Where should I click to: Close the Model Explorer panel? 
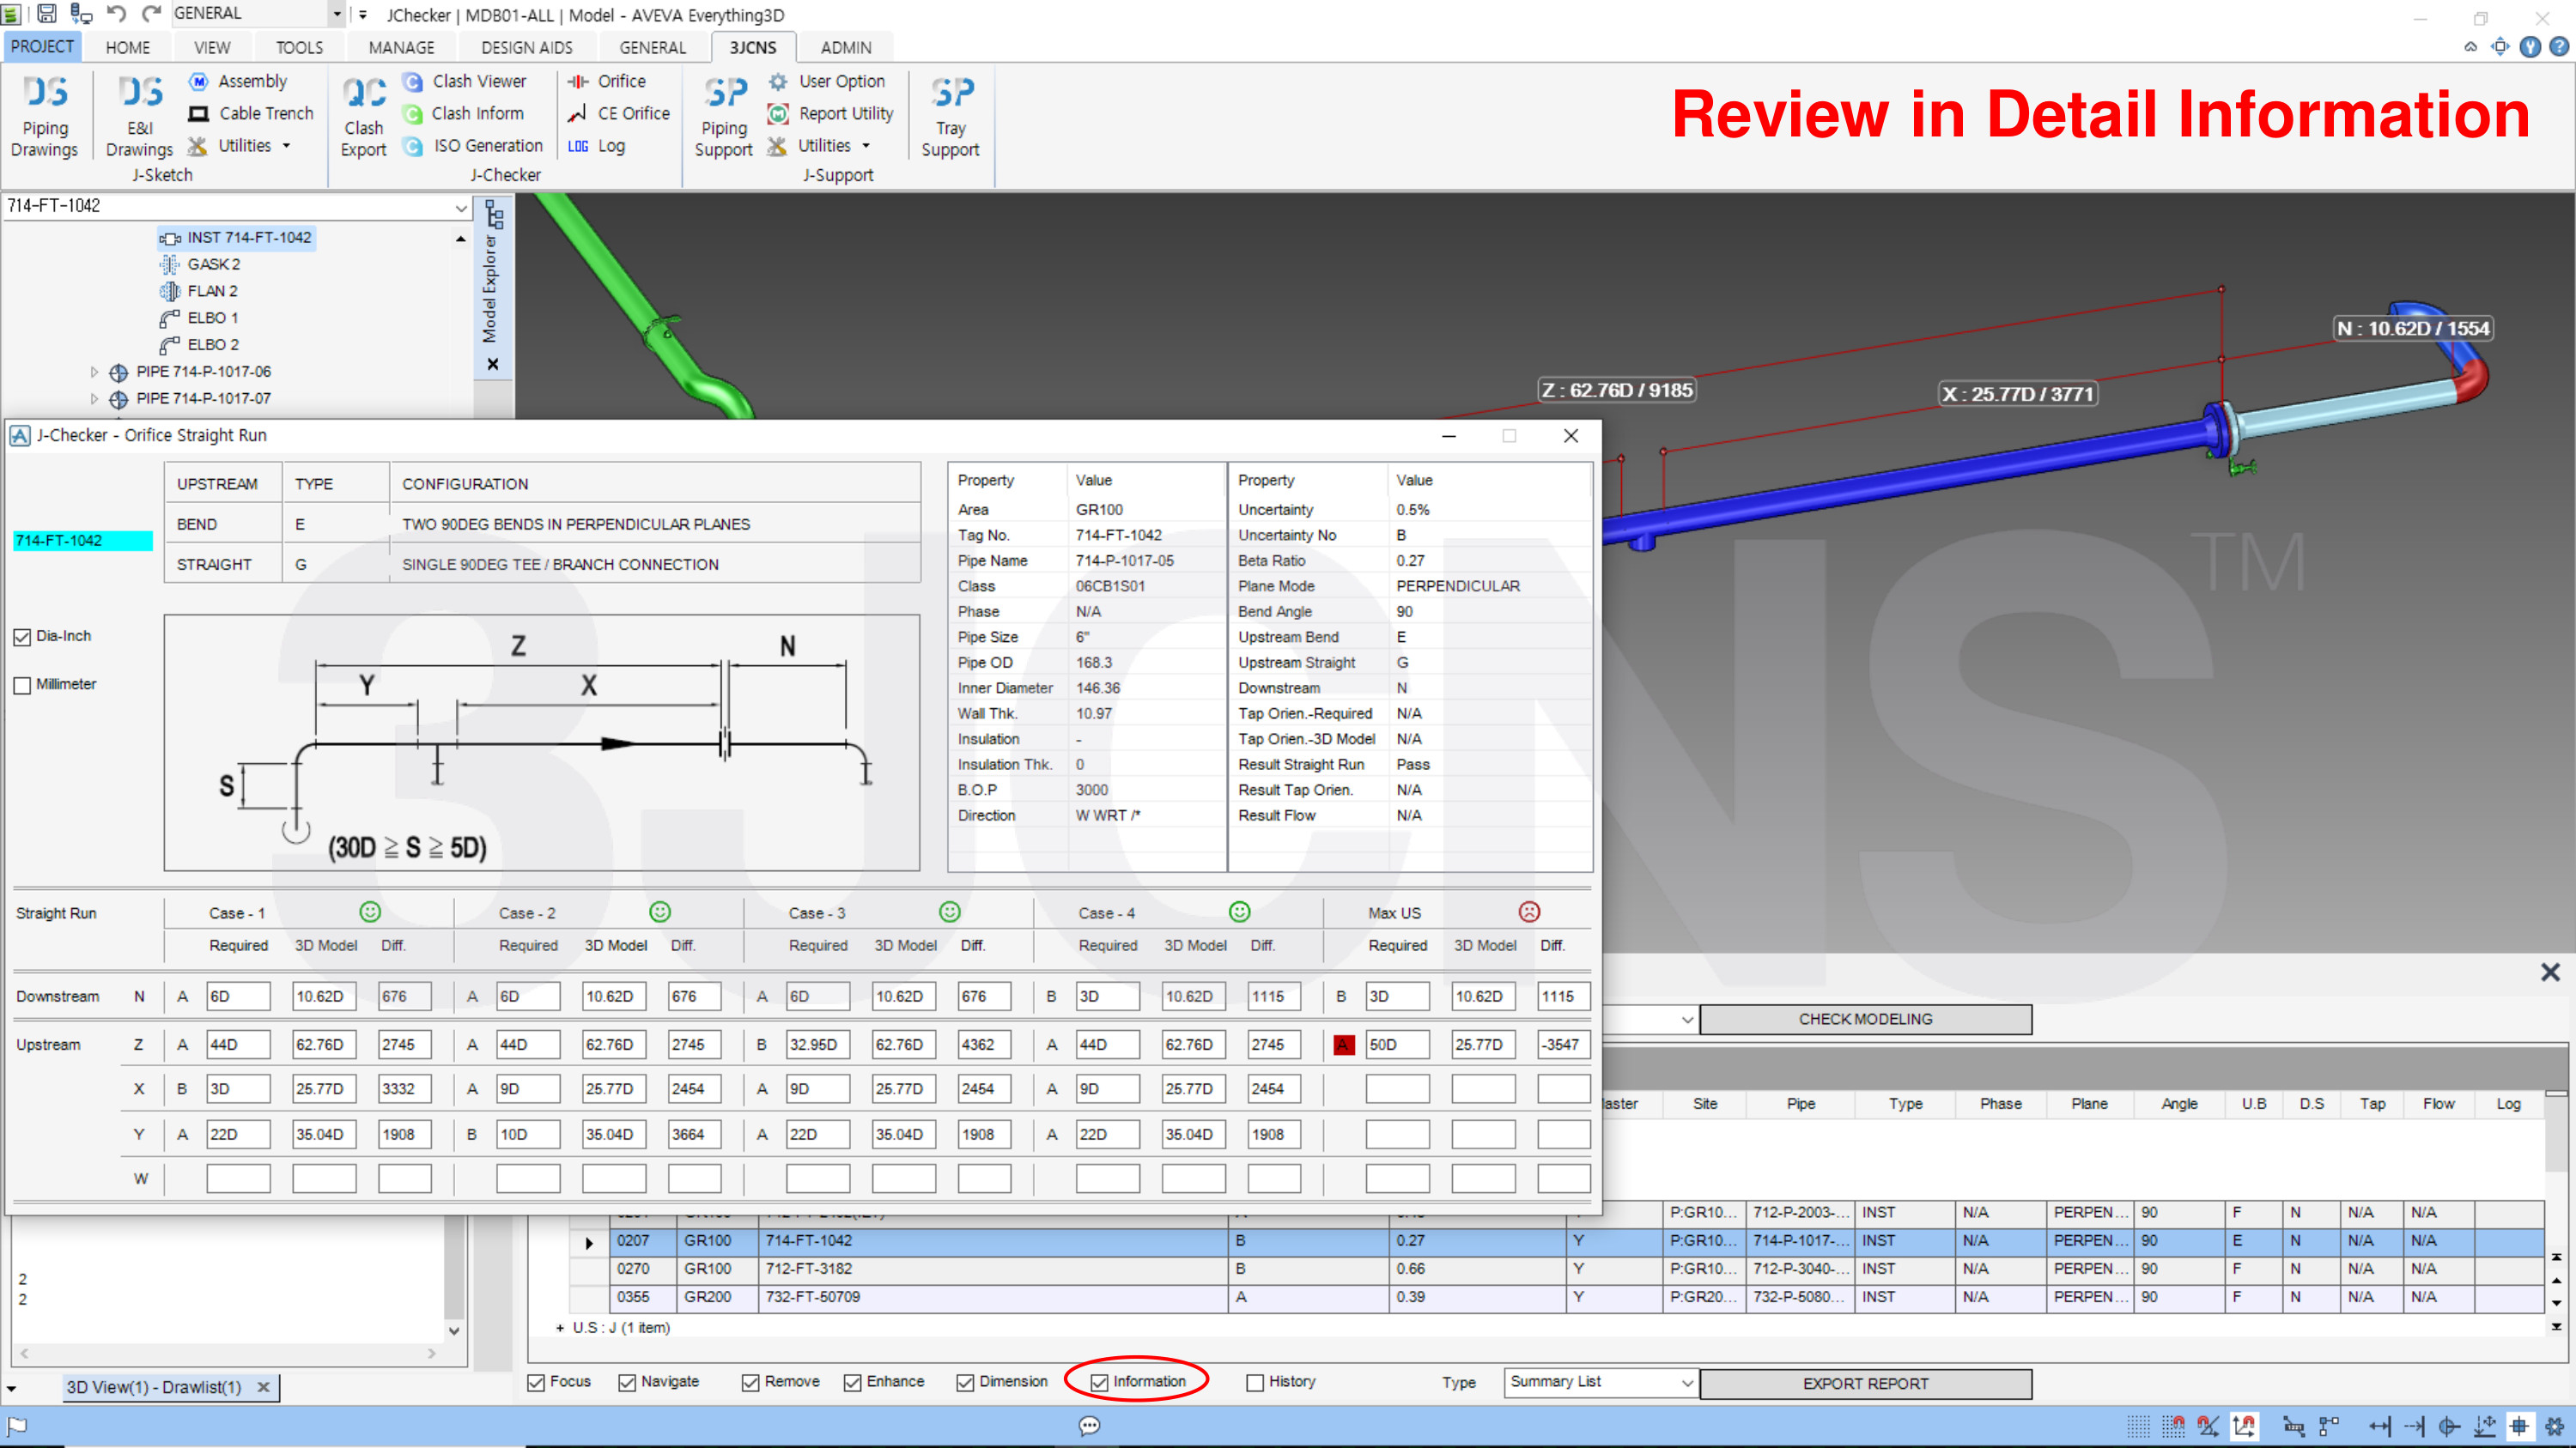[x=492, y=365]
